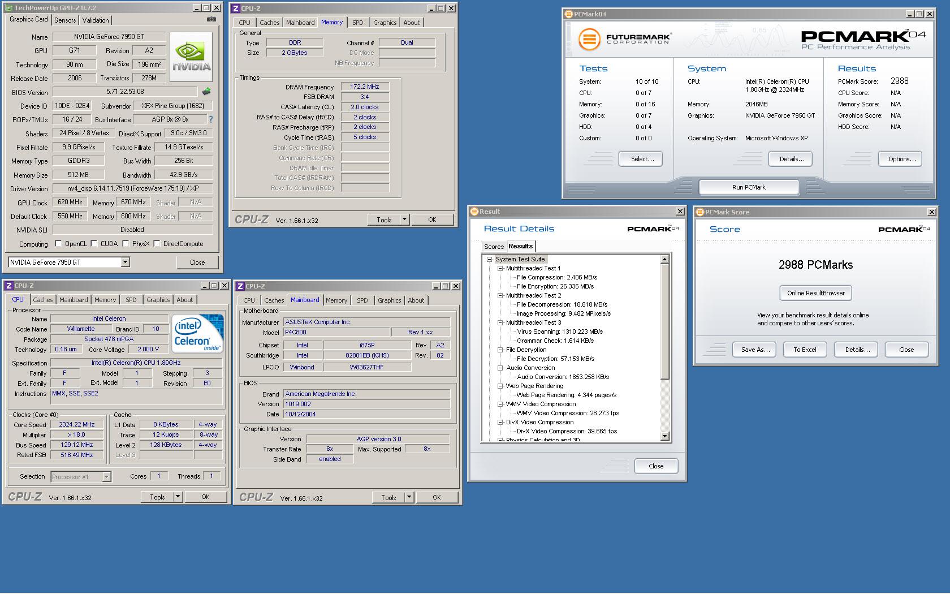Collapse the Multithreaded Test 2 node

point(500,295)
